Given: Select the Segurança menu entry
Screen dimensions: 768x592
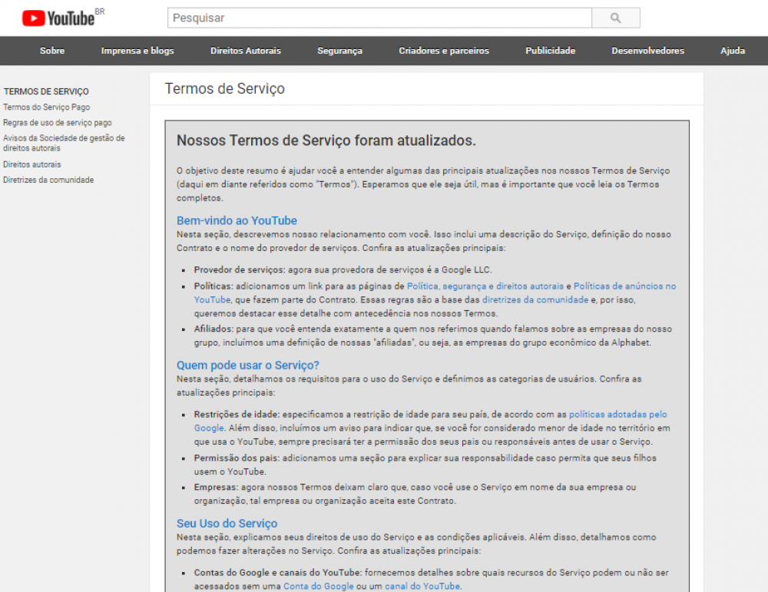Looking at the screenshot, I should tap(339, 51).
